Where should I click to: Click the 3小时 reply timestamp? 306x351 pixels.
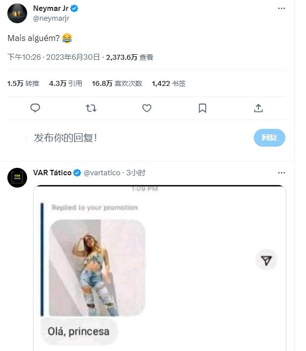point(136,173)
